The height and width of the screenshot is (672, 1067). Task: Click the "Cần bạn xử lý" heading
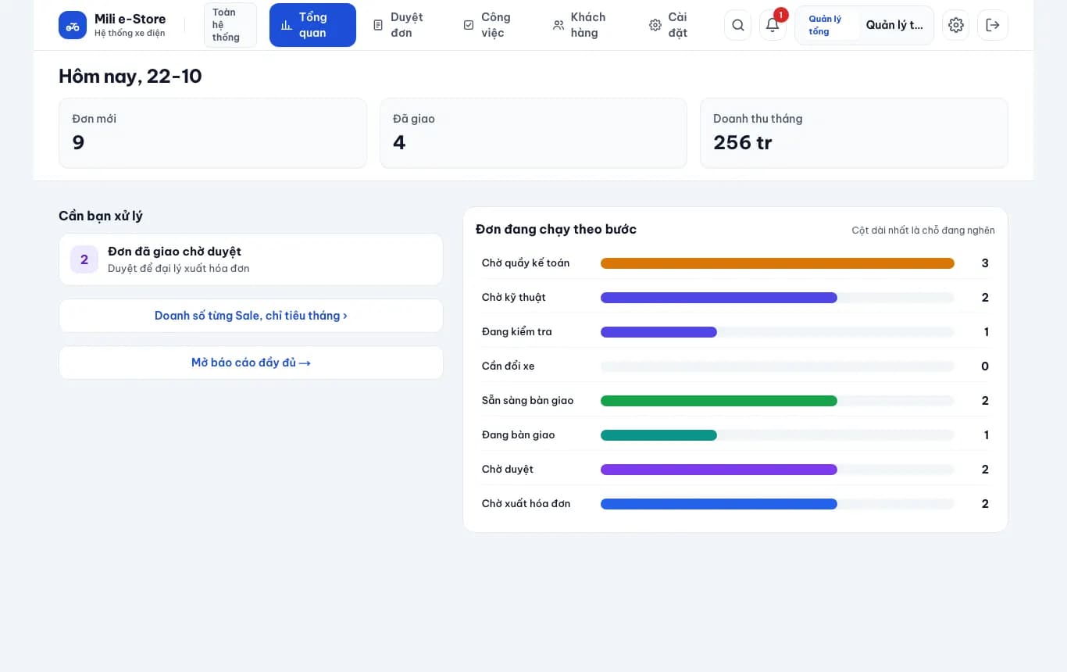(x=101, y=216)
